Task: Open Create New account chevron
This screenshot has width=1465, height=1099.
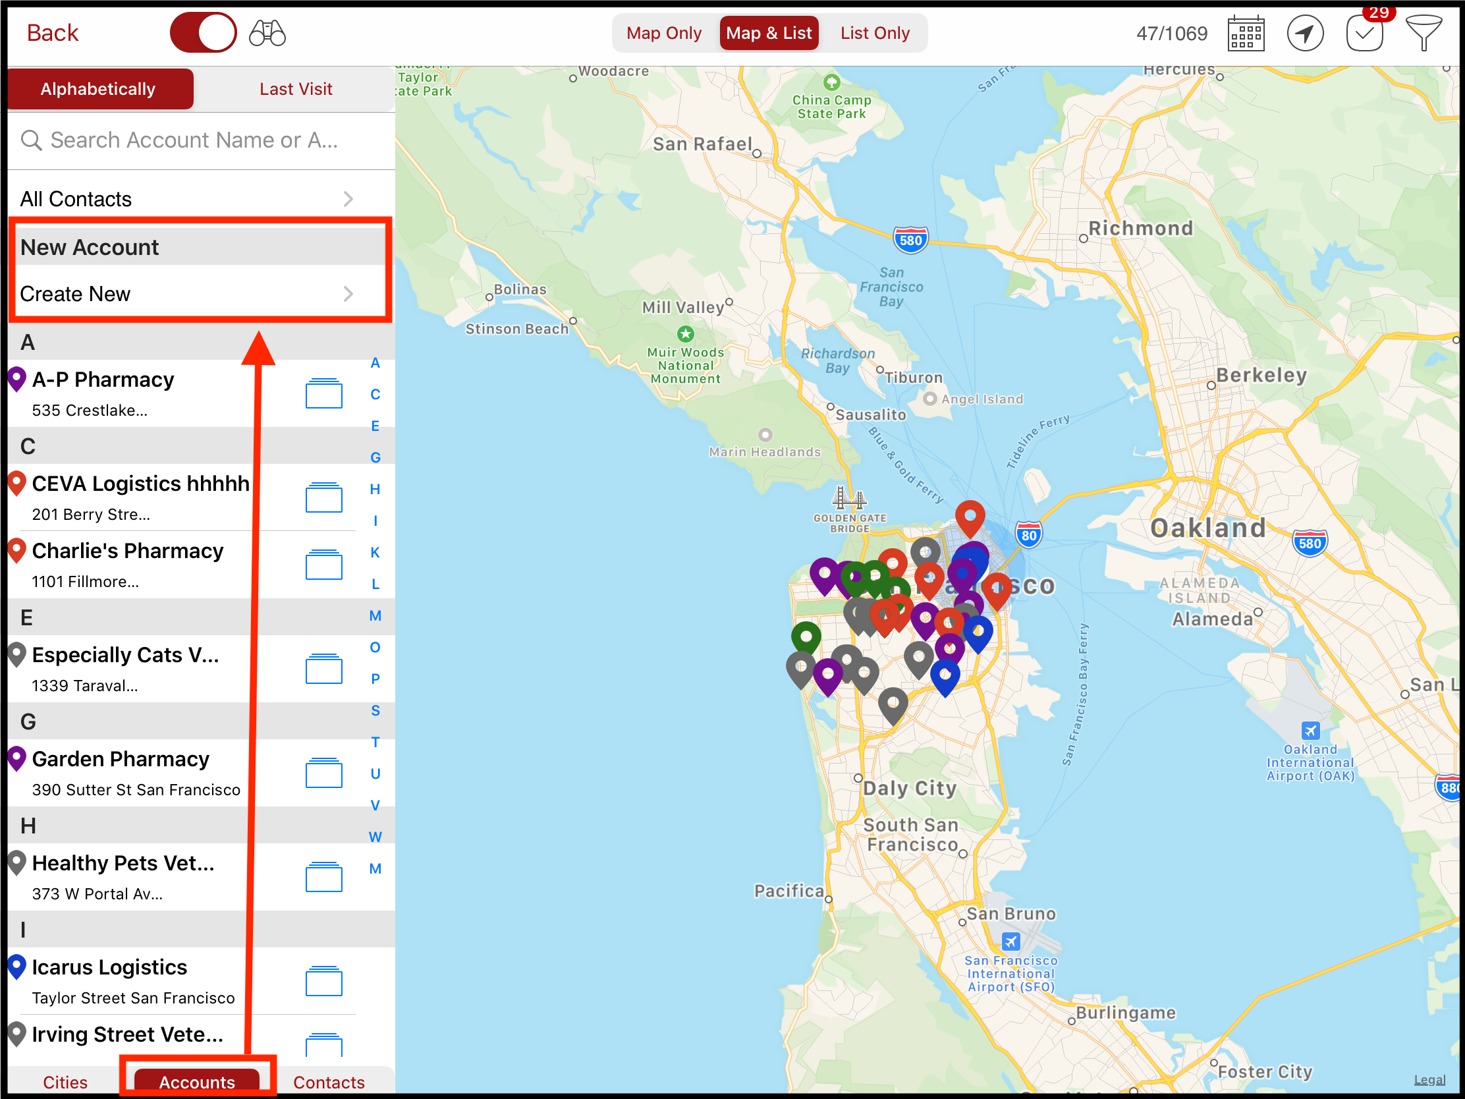Action: coord(348,293)
